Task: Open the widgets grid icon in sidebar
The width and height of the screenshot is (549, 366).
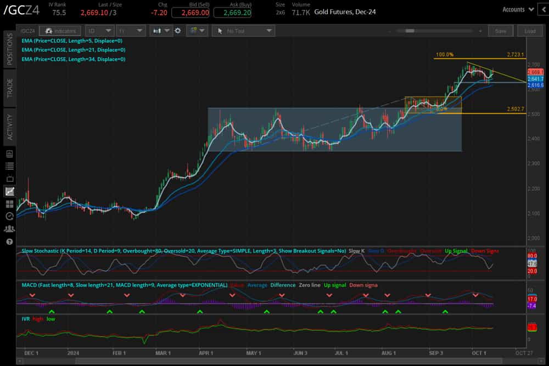Action: pos(9,203)
